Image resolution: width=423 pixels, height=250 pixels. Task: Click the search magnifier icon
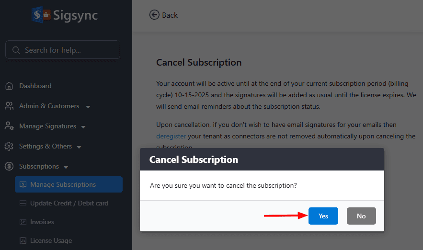pos(16,50)
